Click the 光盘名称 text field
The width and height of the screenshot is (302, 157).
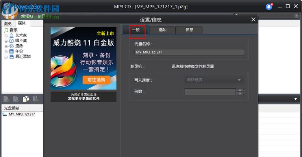(x=189, y=52)
